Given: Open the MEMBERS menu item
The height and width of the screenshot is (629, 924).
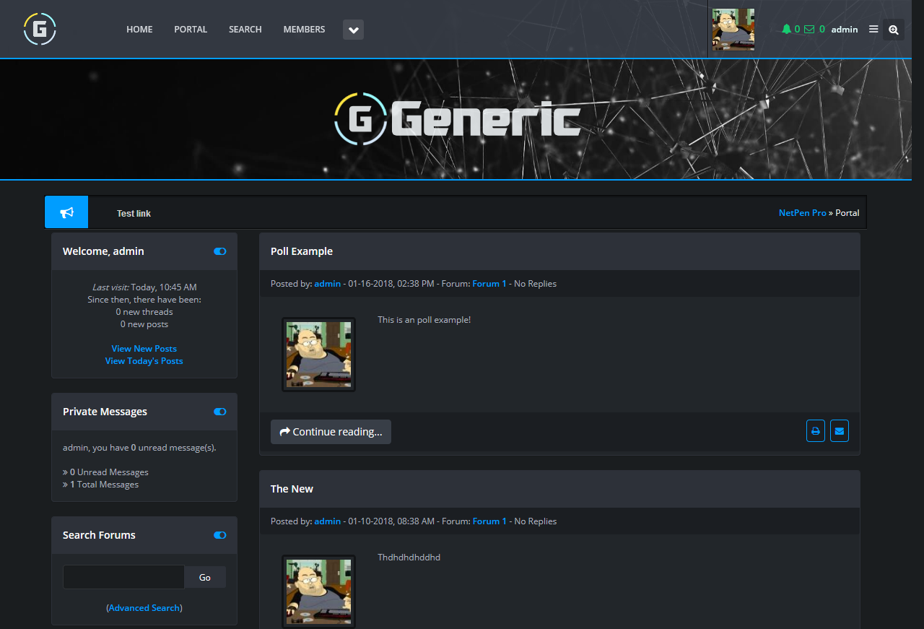Looking at the screenshot, I should [304, 29].
